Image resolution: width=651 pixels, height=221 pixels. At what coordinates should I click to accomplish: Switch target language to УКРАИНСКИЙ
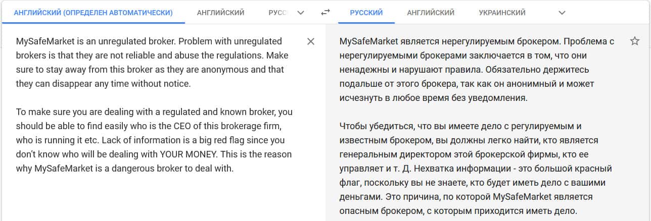[502, 13]
